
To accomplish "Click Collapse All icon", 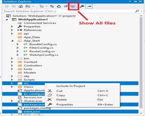I will [x=66, y=6].
